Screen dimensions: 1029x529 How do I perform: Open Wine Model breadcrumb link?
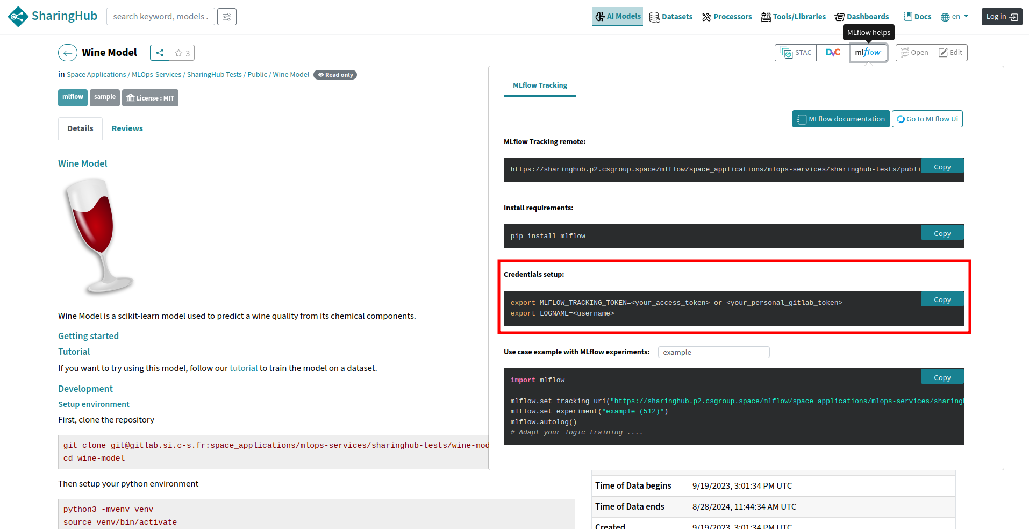(x=291, y=75)
